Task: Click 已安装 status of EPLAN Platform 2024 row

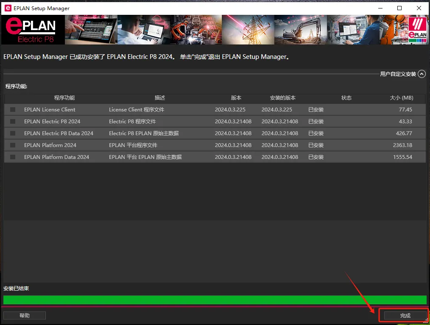Action: click(x=316, y=145)
